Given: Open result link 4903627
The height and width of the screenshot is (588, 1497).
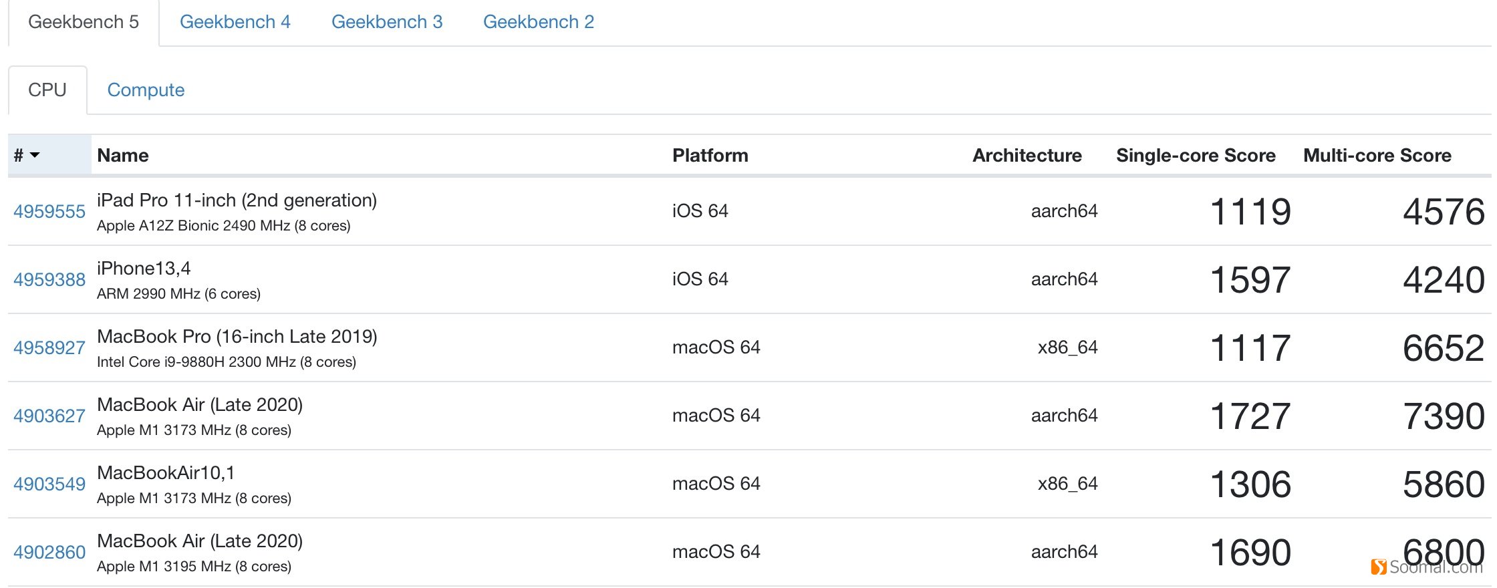Looking at the screenshot, I should pyautogui.click(x=49, y=416).
